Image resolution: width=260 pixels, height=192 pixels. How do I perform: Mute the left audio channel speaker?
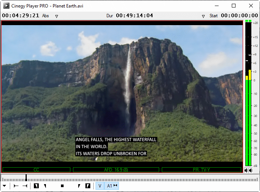tap(246, 170)
